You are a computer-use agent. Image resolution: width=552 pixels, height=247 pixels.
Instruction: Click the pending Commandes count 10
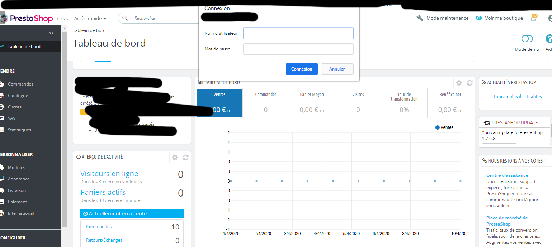pyautogui.click(x=175, y=227)
